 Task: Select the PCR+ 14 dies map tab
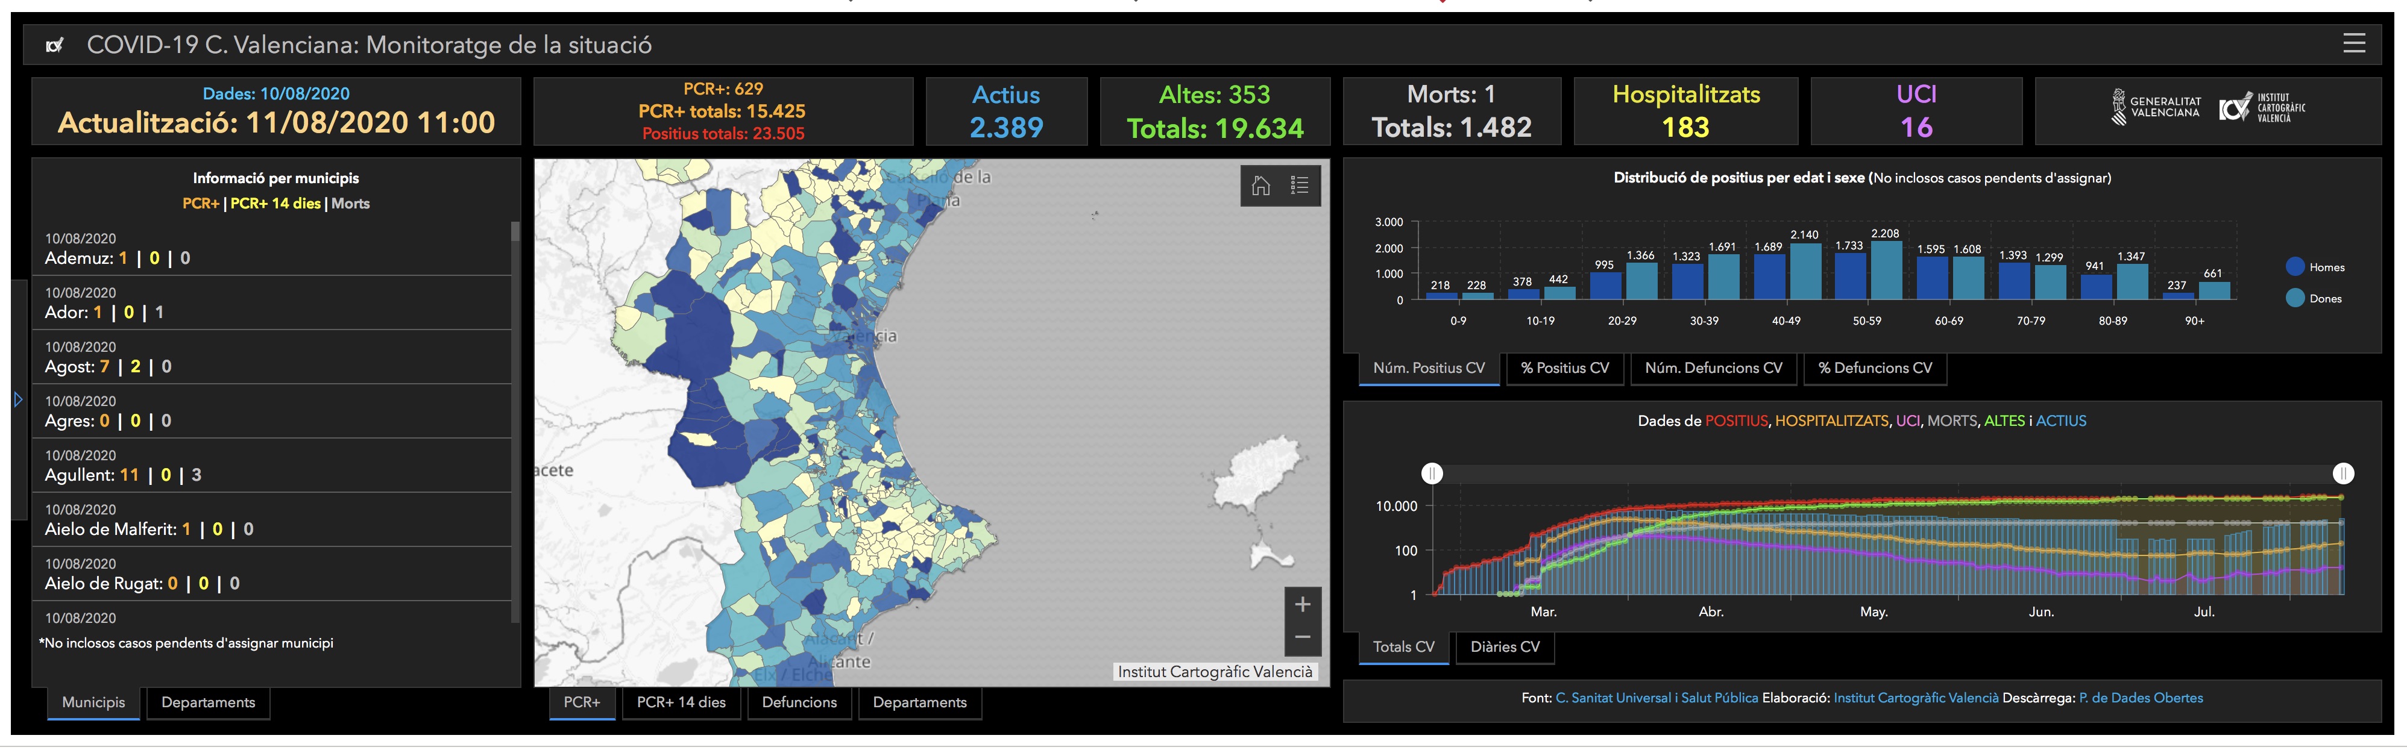pyautogui.click(x=680, y=702)
